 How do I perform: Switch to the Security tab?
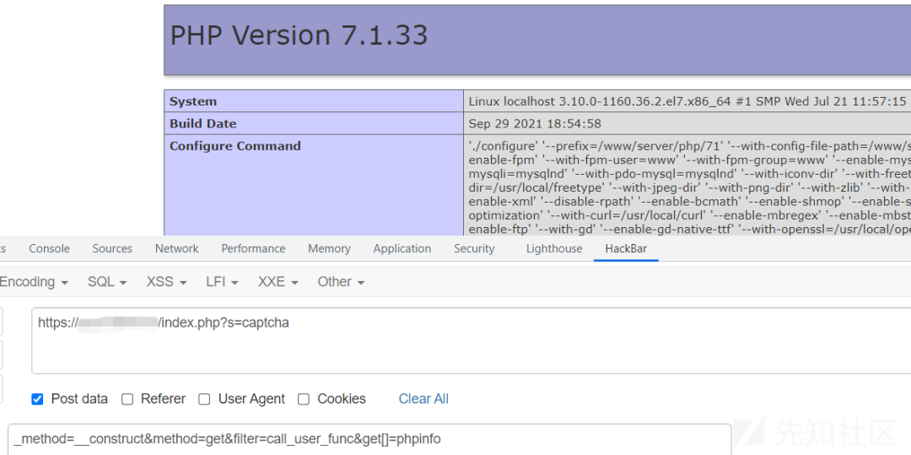[474, 249]
